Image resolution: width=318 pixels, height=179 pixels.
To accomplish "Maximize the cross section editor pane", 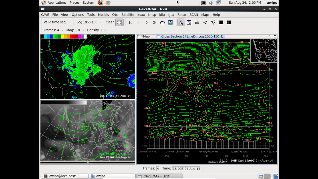I will pyautogui.click(x=275, y=36).
